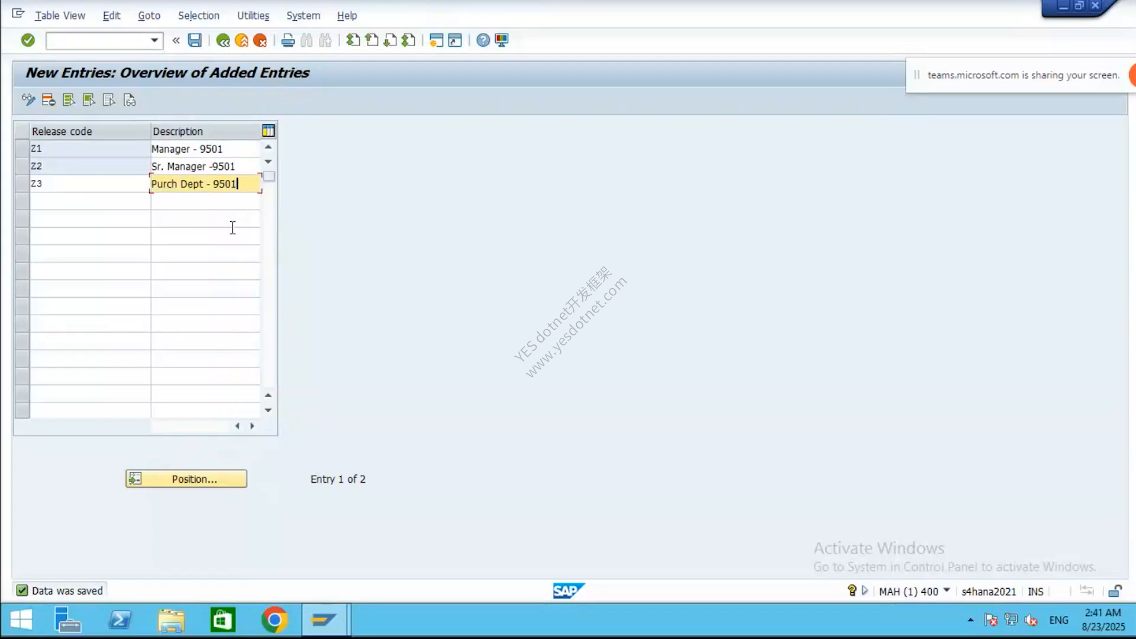The image size is (1136, 639).
Task: Expand the status bar play arrow
Action: click(865, 590)
